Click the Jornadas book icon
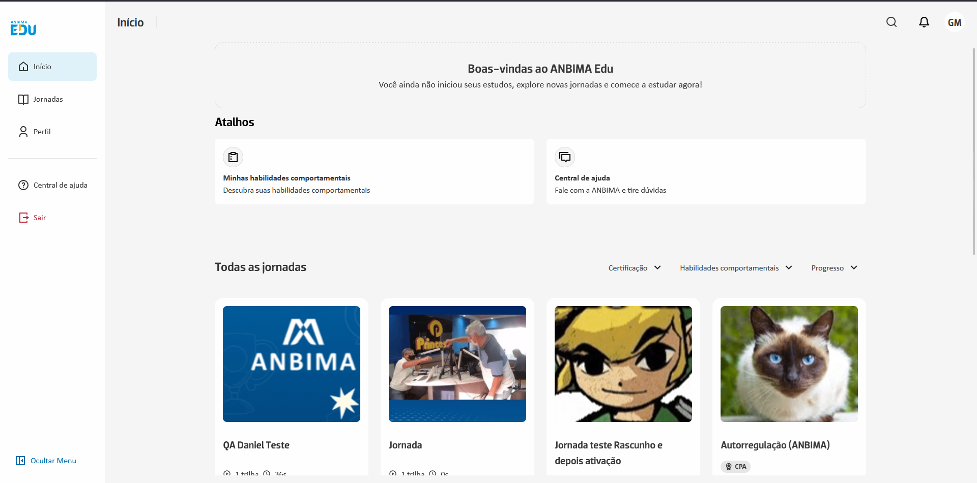 (23, 99)
